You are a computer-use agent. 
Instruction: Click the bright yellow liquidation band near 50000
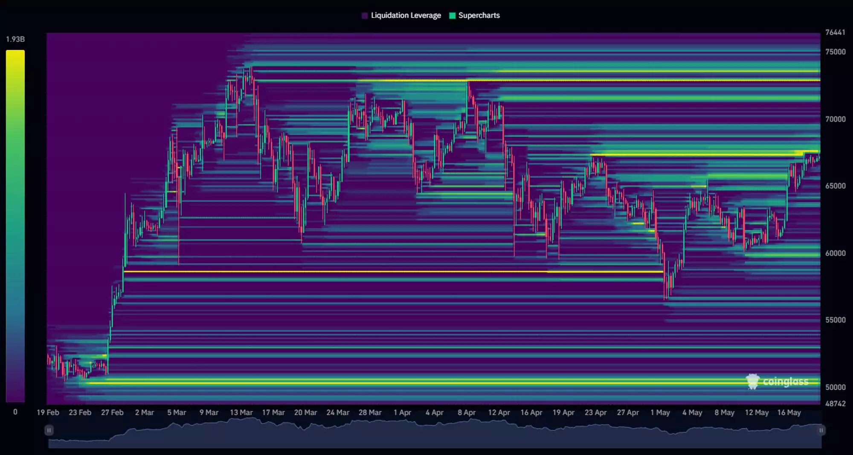426,383
